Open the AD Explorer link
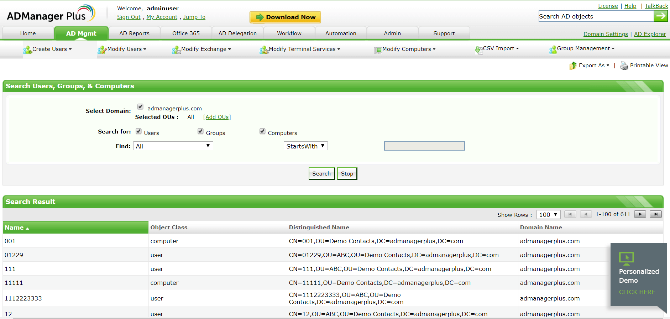 (x=650, y=34)
